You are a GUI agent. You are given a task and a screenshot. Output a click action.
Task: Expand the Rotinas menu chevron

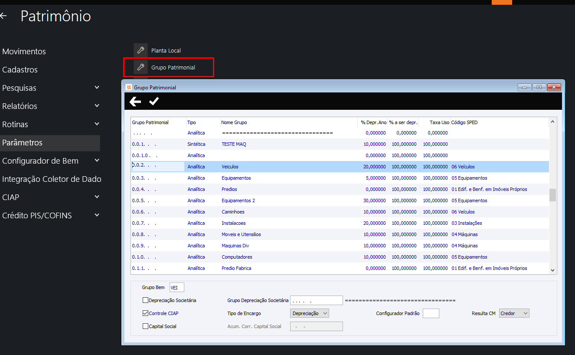[x=97, y=124]
